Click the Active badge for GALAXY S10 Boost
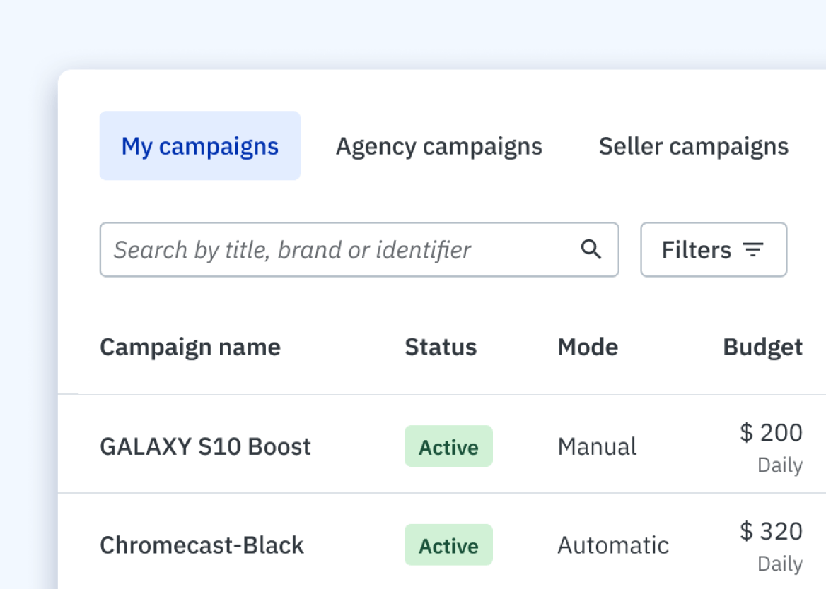The image size is (826, 589). [448, 446]
